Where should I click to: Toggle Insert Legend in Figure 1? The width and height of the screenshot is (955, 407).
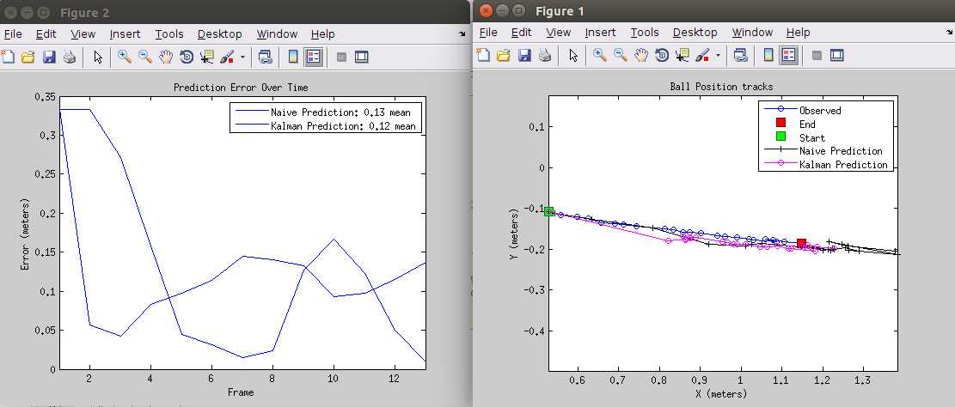click(789, 55)
